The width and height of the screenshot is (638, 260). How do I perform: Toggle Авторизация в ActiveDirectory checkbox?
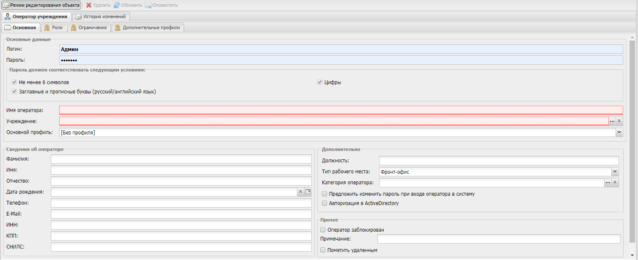click(325, 203)
